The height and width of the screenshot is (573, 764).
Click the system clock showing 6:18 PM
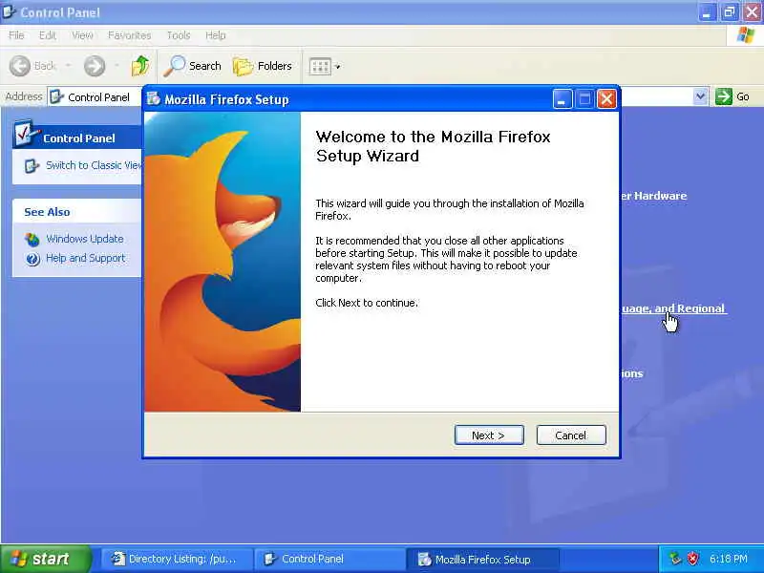(x=729, y=559)
